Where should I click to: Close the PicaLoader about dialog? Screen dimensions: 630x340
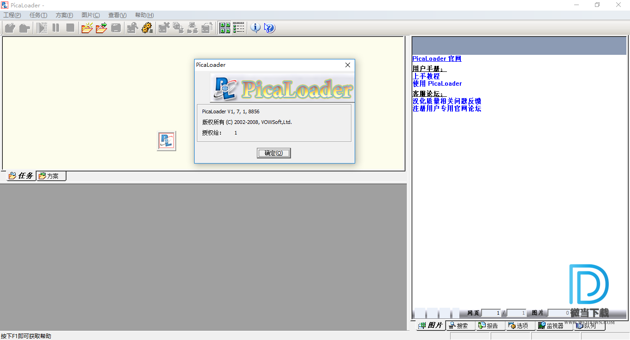click(348, 65)
